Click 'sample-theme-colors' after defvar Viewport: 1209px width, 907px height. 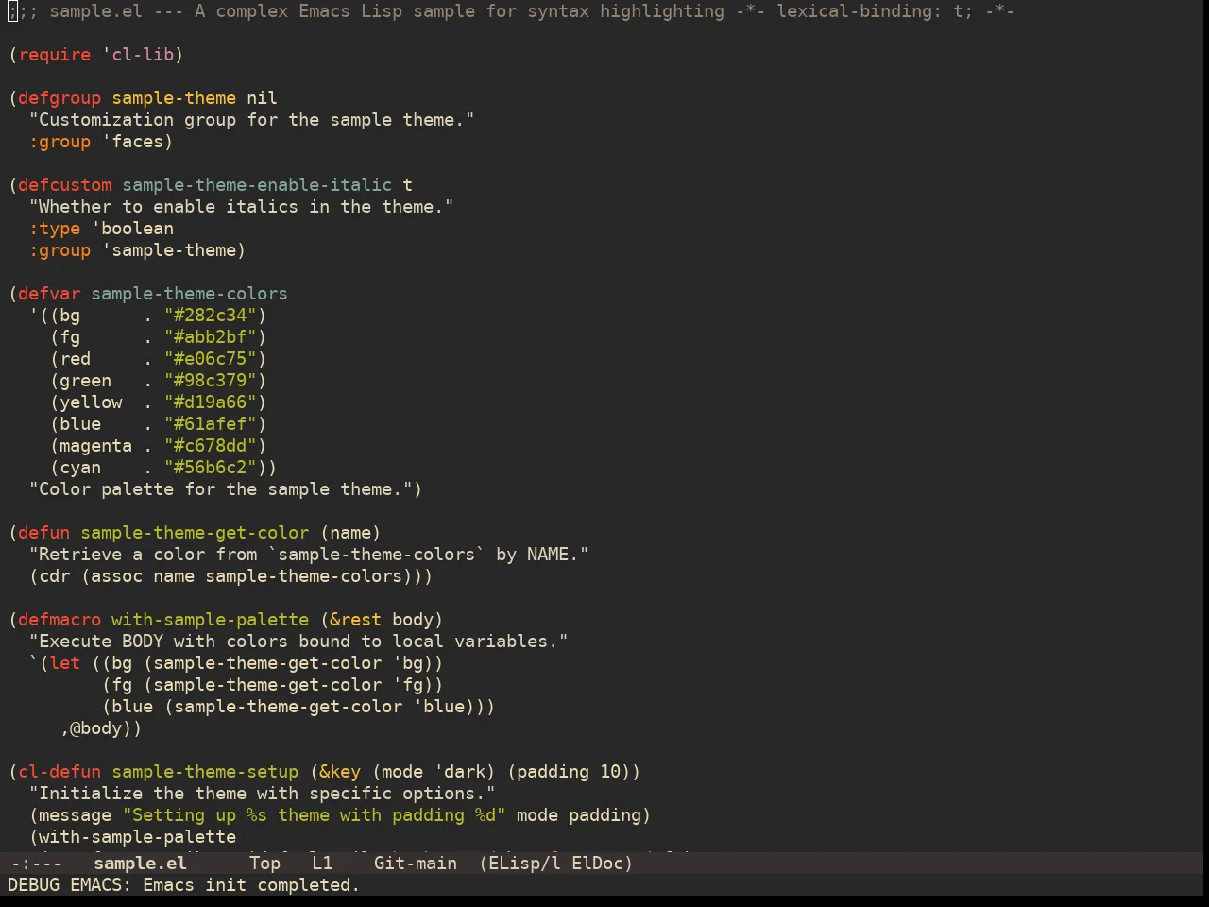tap(189, 294)
